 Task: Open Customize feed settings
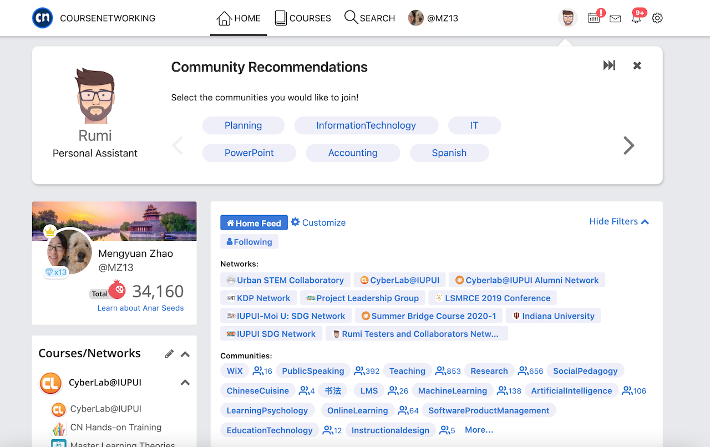(x=318, y=222)
